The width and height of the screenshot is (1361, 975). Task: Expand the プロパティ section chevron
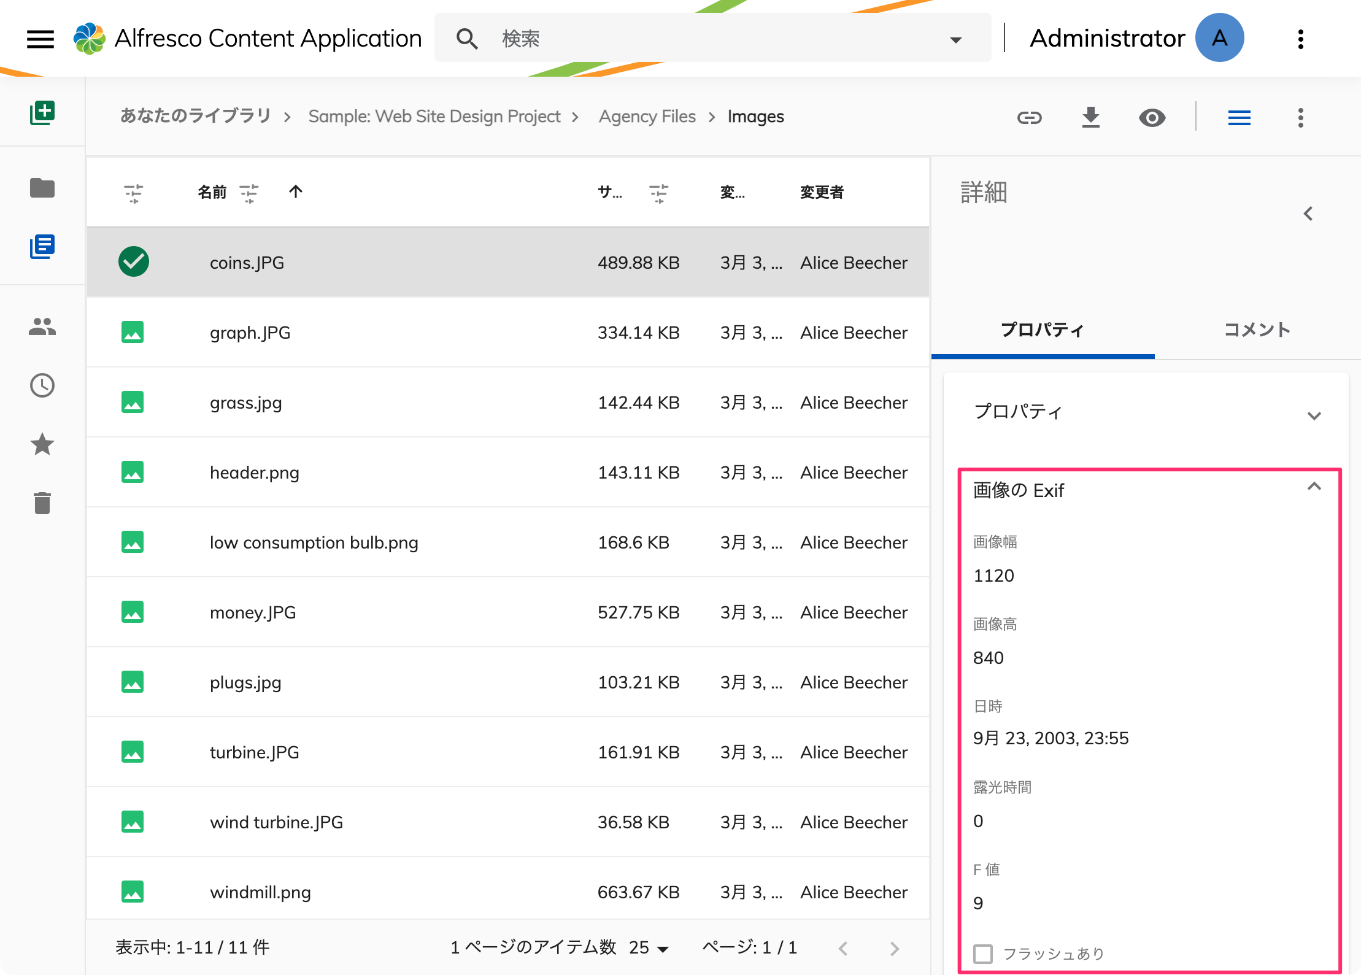click(1314, 415)
